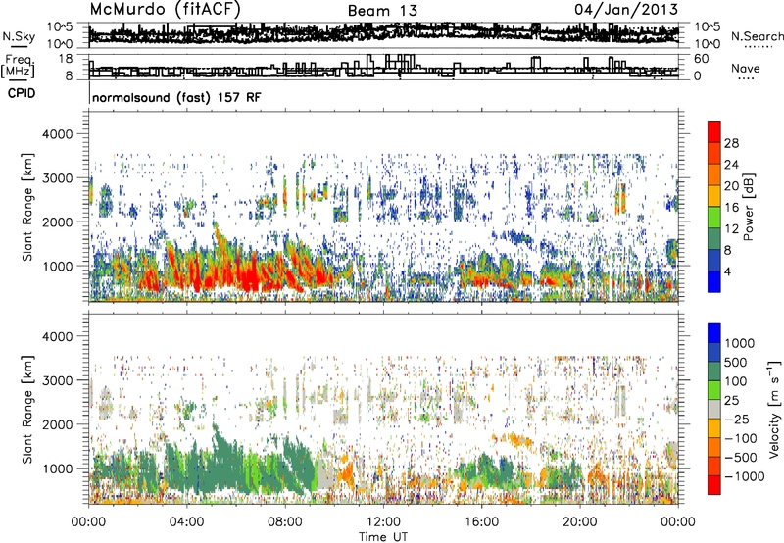
Task: Click the 'McMurdo (fitACF)' title text
Action: point(165,10)
